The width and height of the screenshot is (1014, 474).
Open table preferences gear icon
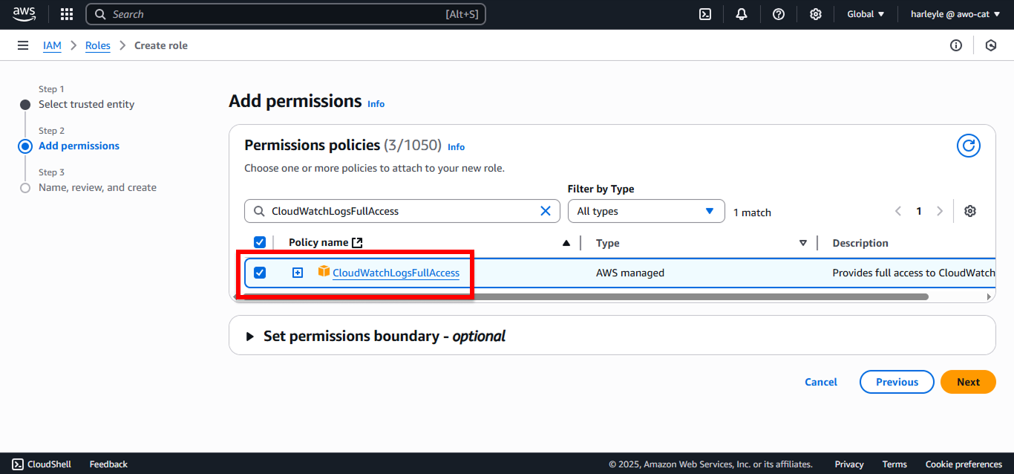(970, 211)
